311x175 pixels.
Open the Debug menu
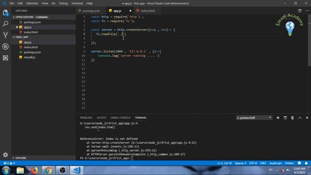pos(63,3)
